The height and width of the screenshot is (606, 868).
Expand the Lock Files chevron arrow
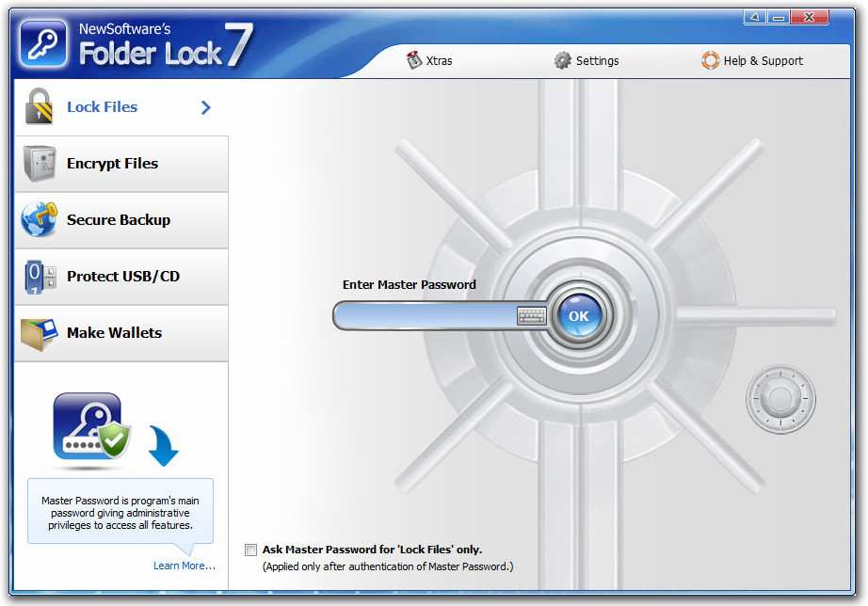pos(206,107)
